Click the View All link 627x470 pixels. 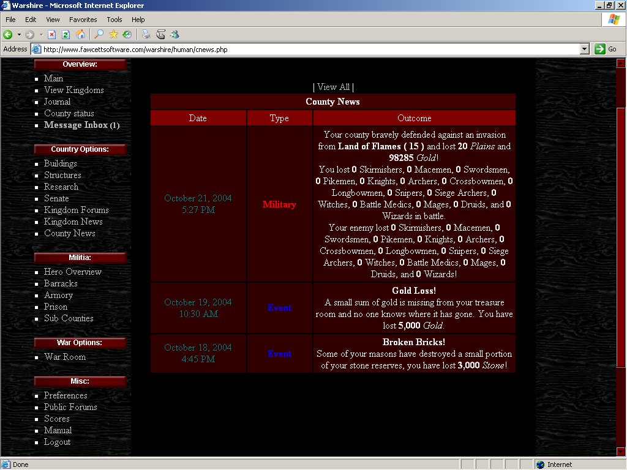click(333, 87)
